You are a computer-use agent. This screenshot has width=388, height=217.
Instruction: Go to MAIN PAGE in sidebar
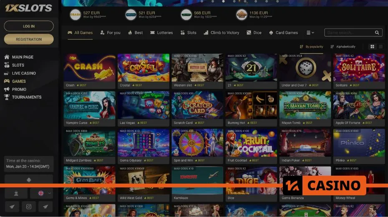[x=19, y=57]
